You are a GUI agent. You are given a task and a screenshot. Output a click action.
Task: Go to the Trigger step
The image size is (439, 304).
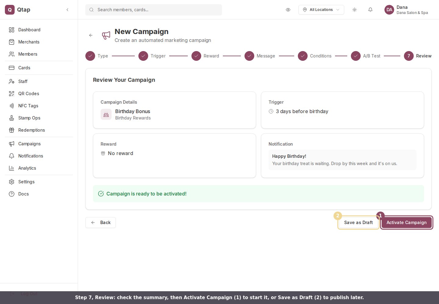[x=152, y=56]
